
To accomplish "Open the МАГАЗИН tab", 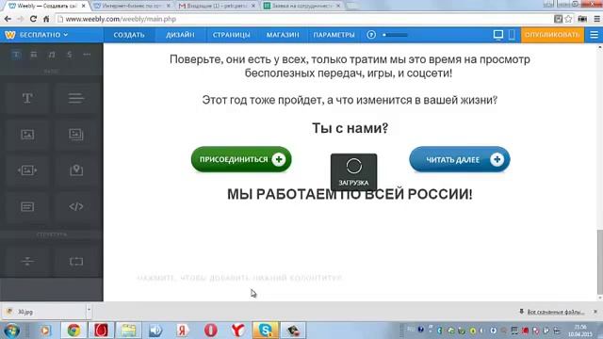I will [283, 35].
